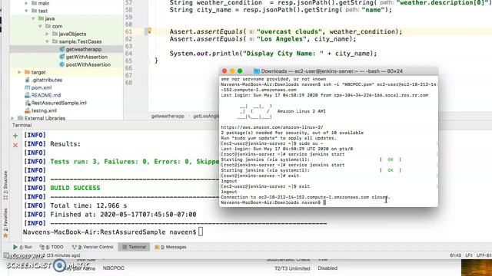The image size is (492, 276).
Task: Click the IDE terminal prompt RestAssuredSample
Action: [x=113, y=232]
